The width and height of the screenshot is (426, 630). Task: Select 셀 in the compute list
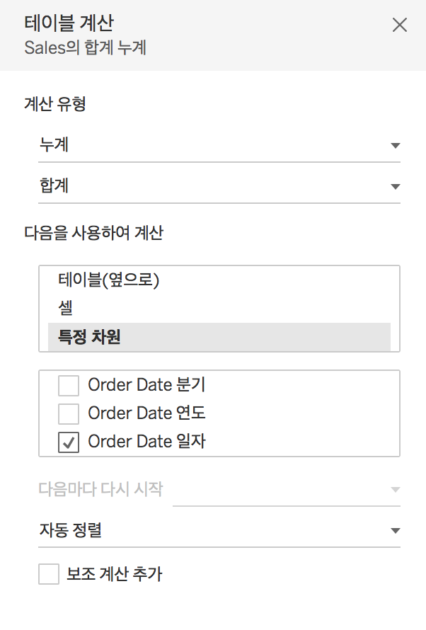(x=66, y=308)
